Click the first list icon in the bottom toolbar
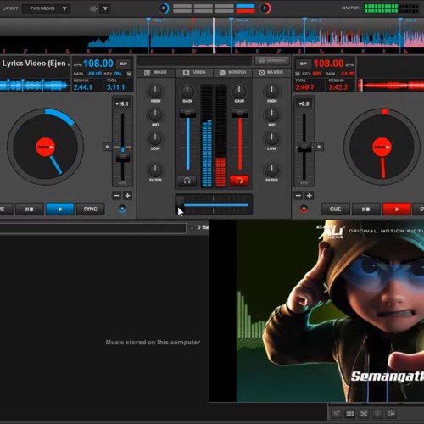The height and width of the screenshot is (424, 424). [337, 414]
